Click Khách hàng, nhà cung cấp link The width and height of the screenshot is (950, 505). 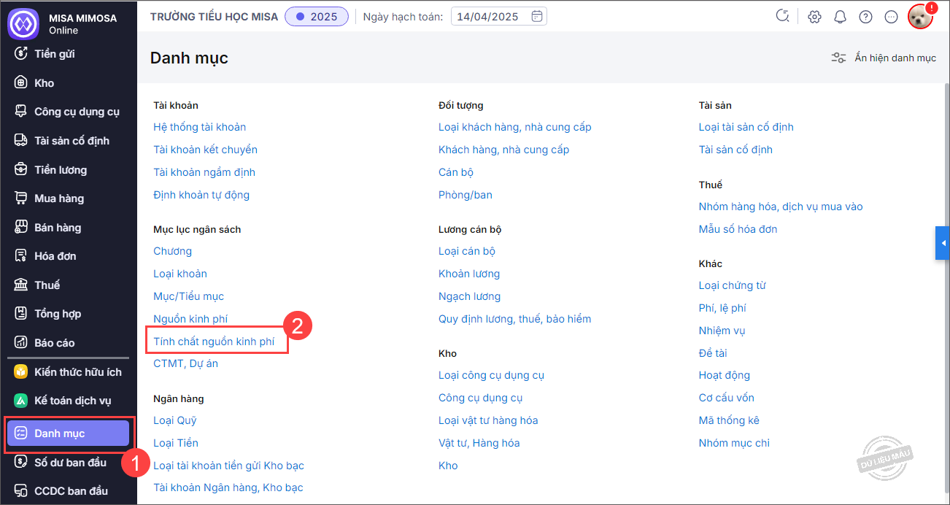(503, 150)
